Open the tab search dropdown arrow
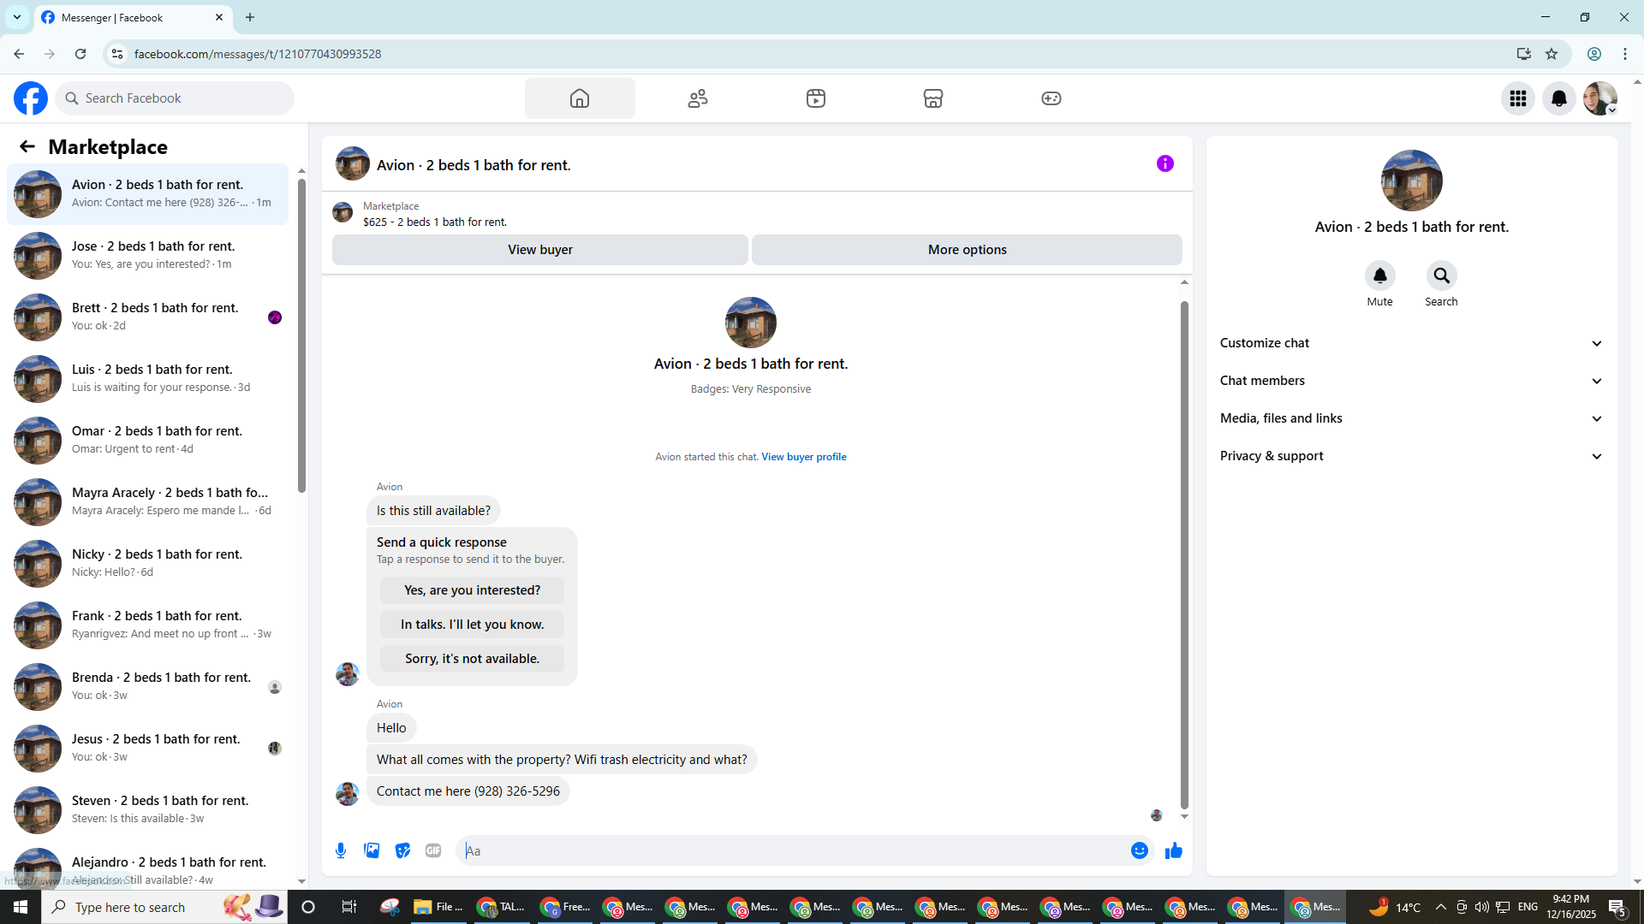The width and height of the screenshot is (1644, 924). coord(17,17)
